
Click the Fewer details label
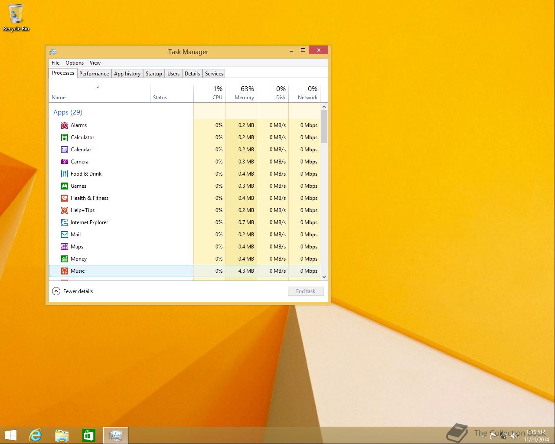pos(78,291)
